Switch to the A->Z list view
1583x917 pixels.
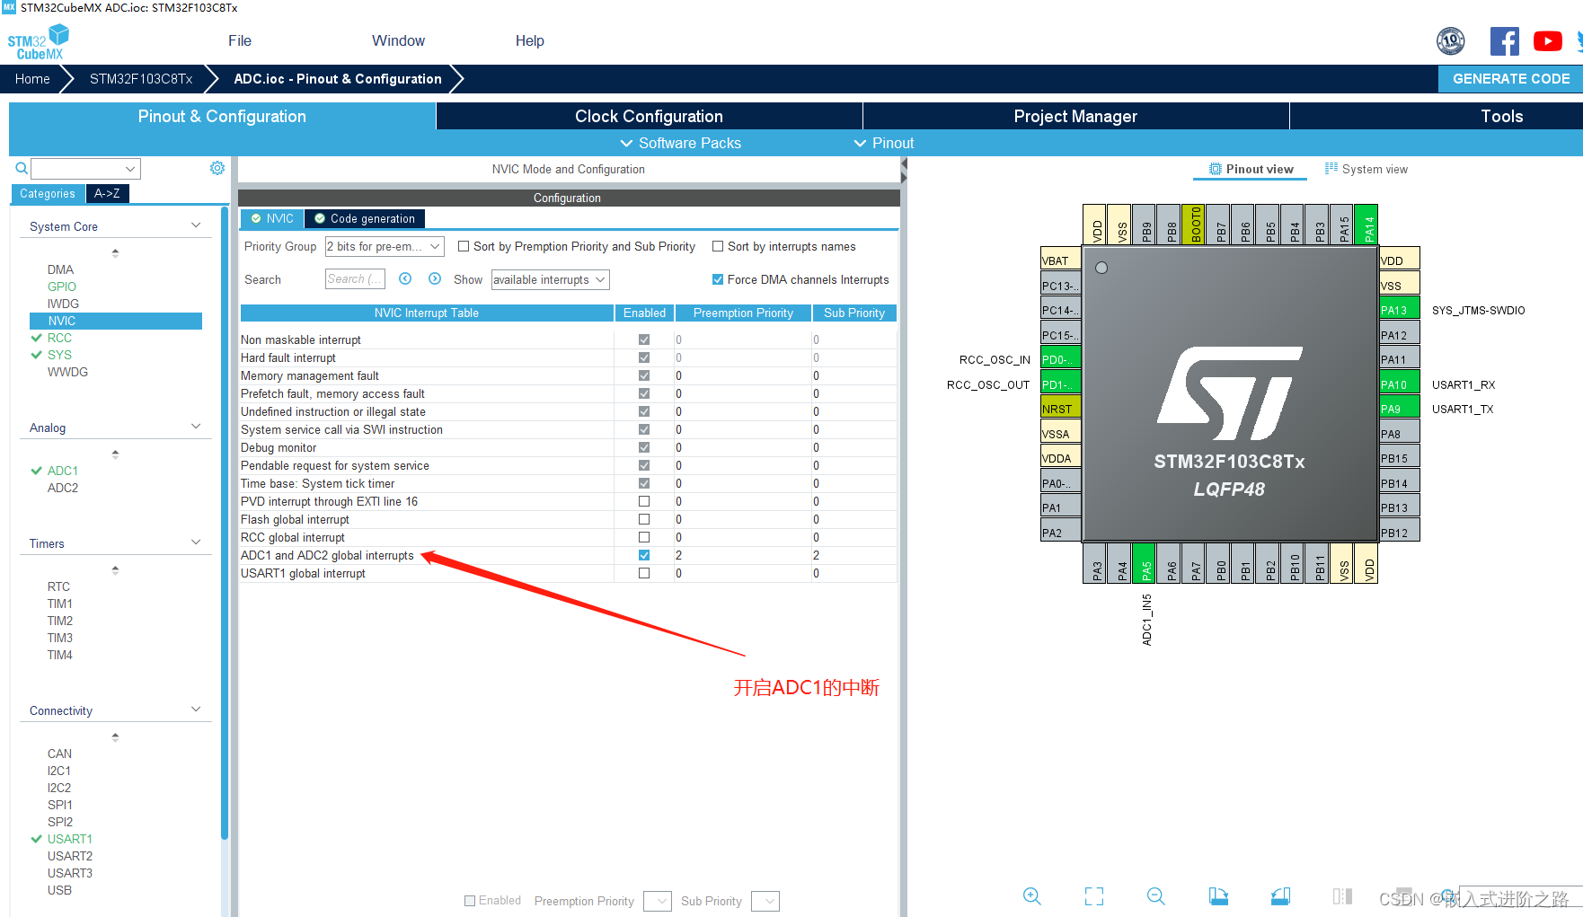click(x=107, y=193)
